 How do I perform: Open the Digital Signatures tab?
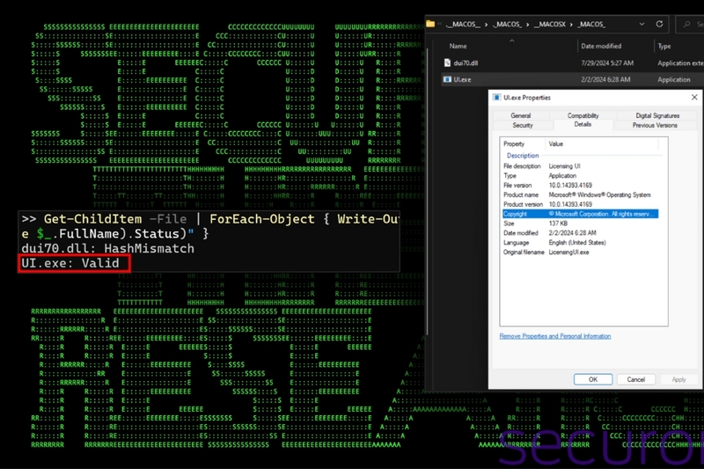click(656, 115)
